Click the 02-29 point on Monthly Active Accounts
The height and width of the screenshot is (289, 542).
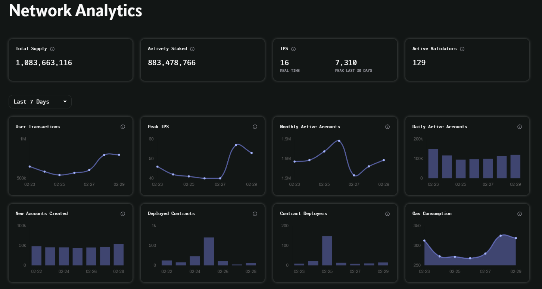(384, 160)
